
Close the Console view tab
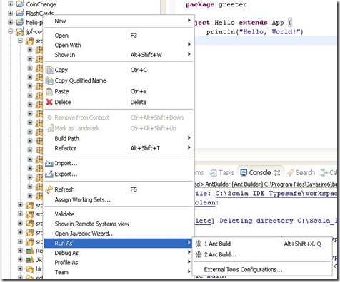277,173
